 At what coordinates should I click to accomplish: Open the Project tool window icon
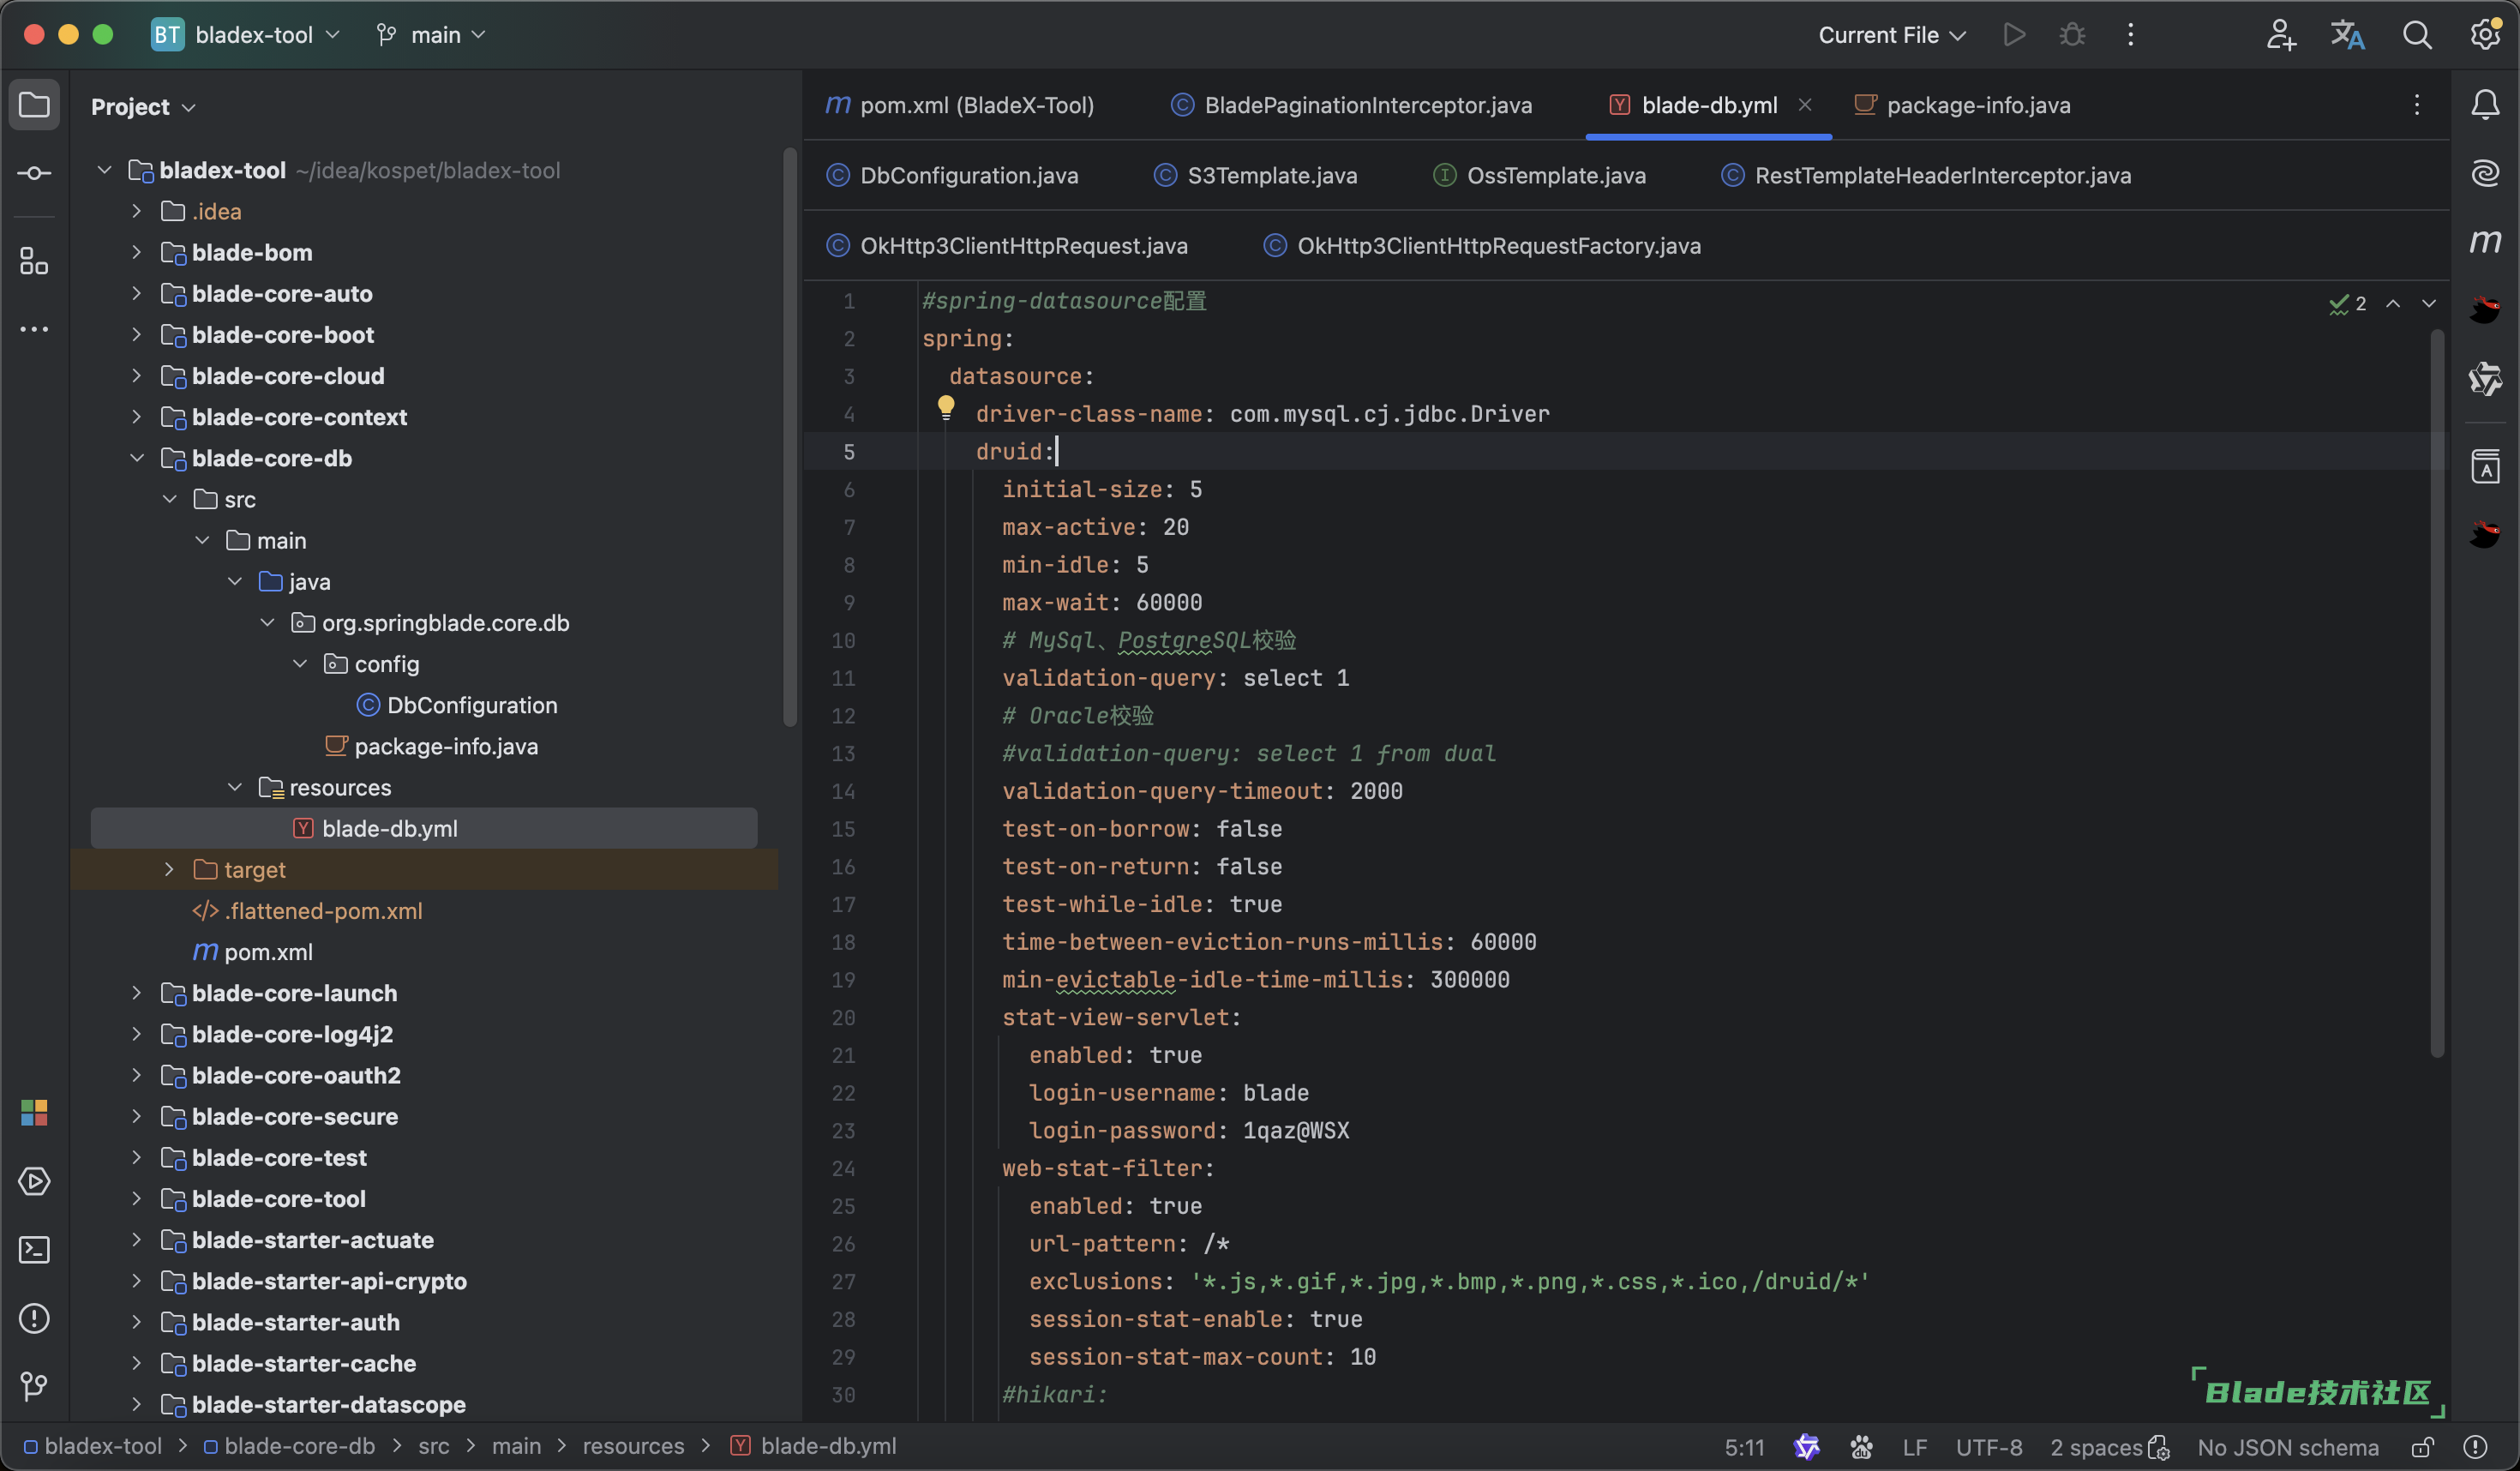pyautogui.click(x=34, y=105)
